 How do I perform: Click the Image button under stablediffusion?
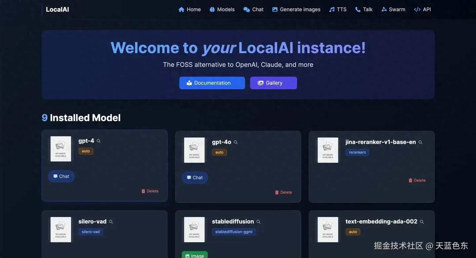pos(195,255)
